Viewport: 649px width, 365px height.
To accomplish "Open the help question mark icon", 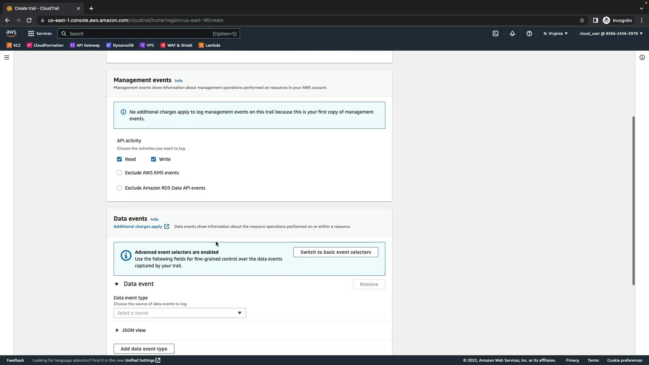I will pyautogui.click(x=529, y=33).
